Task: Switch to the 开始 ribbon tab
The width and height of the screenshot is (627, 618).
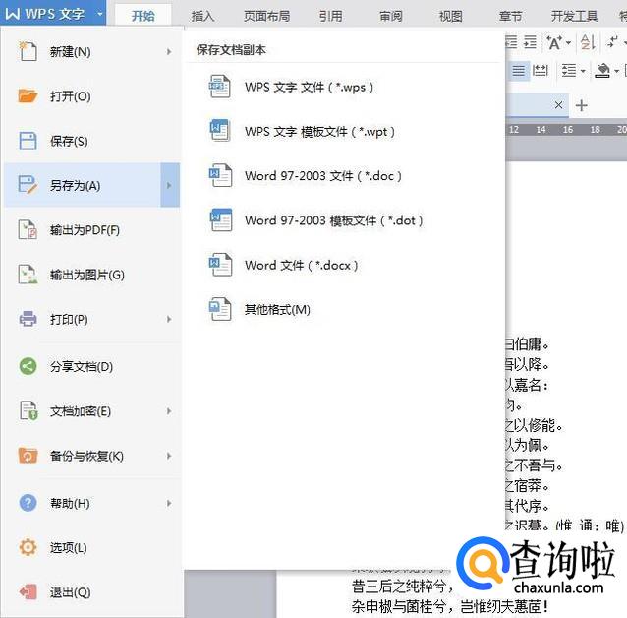Action: point(143,16)
